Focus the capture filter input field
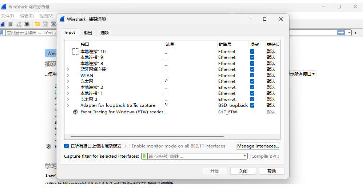This screenshot has width=363, height=188. [x=195, y=156]
